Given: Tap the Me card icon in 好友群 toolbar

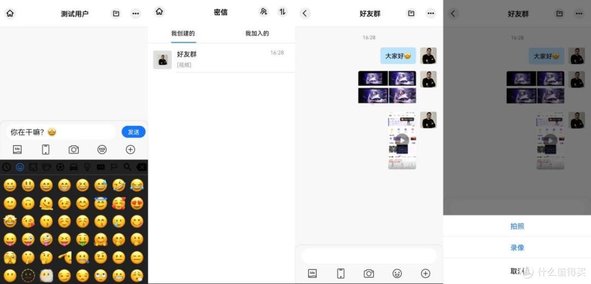Looking at the screenshot, I should click(x=312, y=274).
